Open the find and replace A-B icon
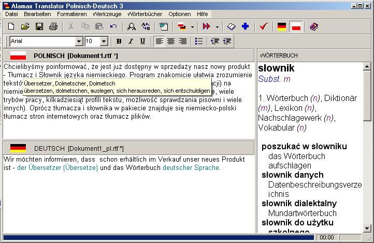 pos(146,26)
